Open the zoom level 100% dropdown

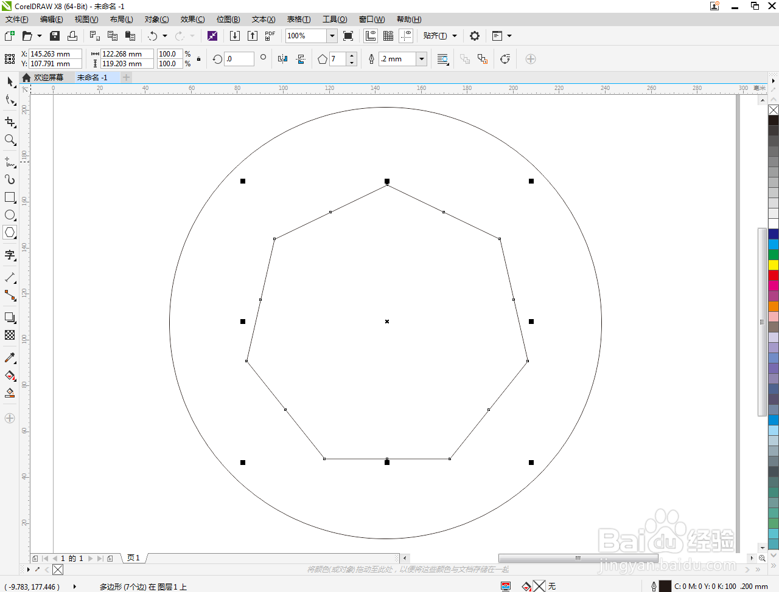(332, 36)
